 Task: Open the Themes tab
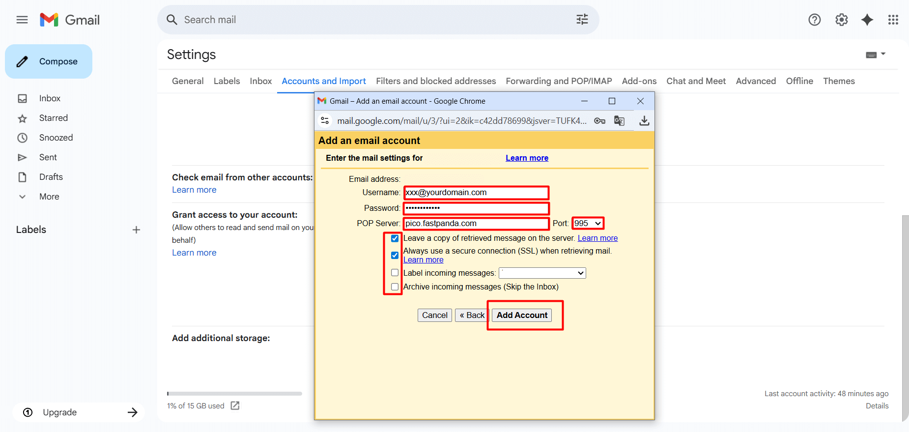coord(839,81)
